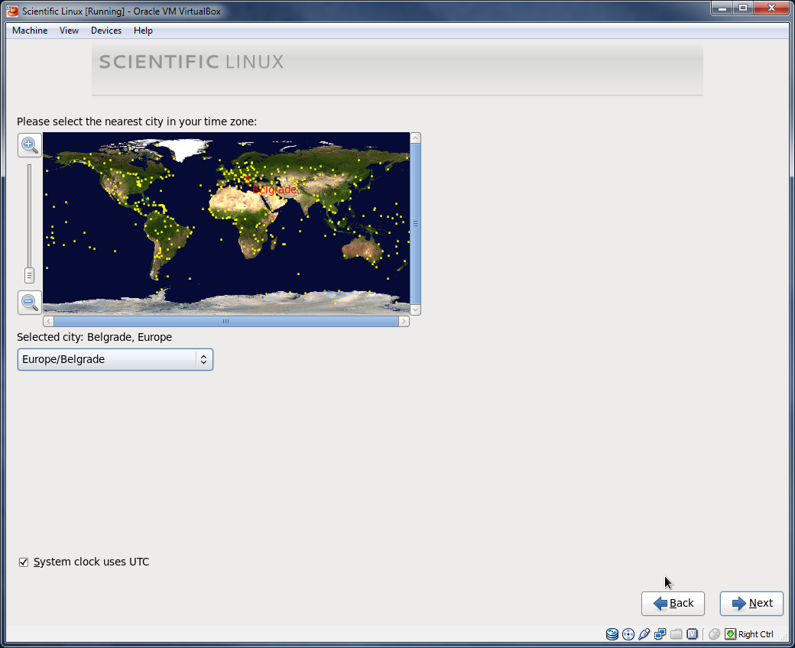
Task: Click the optical drive status icon
Action: (628, 633)
